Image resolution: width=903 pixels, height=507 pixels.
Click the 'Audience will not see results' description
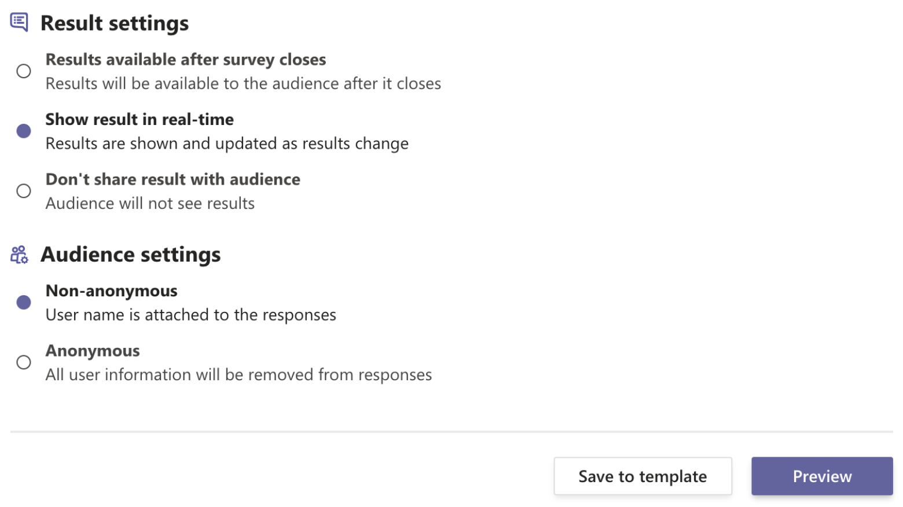pyautogui.click(x=150, y=204)
